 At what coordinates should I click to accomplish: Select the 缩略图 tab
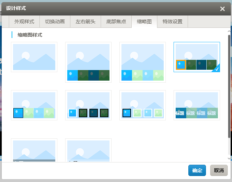point(144,21)
